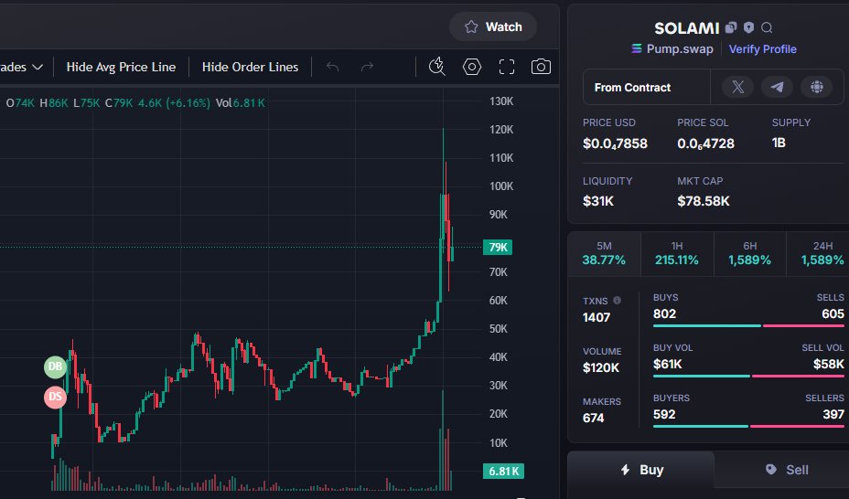Select the 5M timeframe stats tab

pos(604,253)
